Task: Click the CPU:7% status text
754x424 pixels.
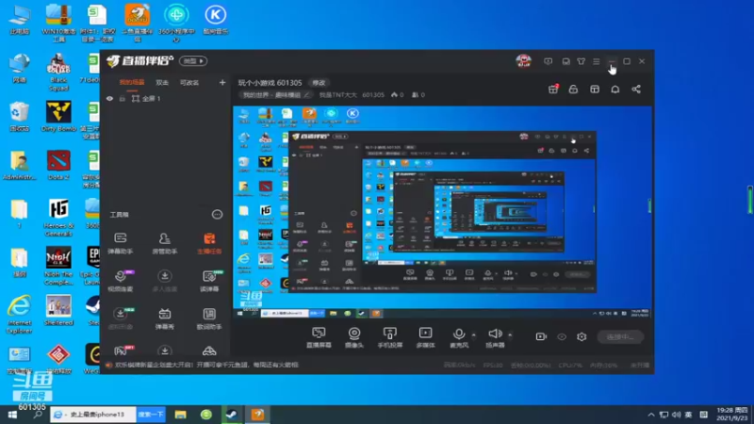Action: pyautogui.click(x=571, y=366)
